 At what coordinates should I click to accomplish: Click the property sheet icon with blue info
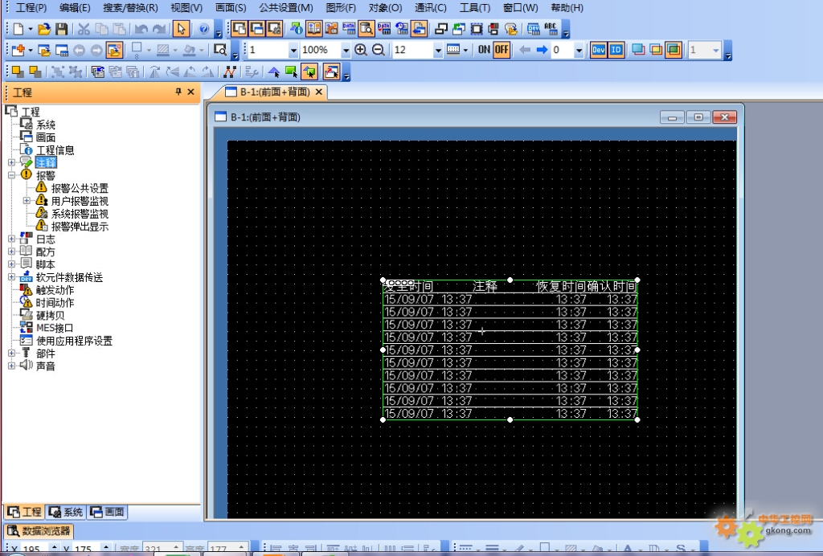click(x=297, y=29)
